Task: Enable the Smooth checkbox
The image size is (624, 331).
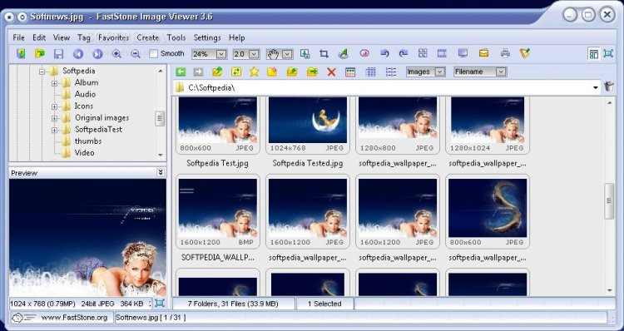Action: coord(154,54)
